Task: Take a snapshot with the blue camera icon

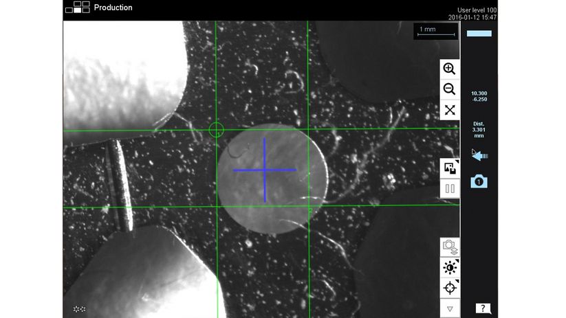Action: pyautogui.click(x=479, y=181)
